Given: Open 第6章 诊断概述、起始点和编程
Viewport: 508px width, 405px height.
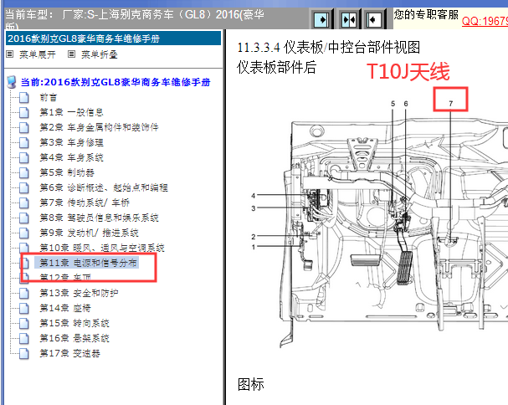Looking at the screenshot, I should 104,187.
